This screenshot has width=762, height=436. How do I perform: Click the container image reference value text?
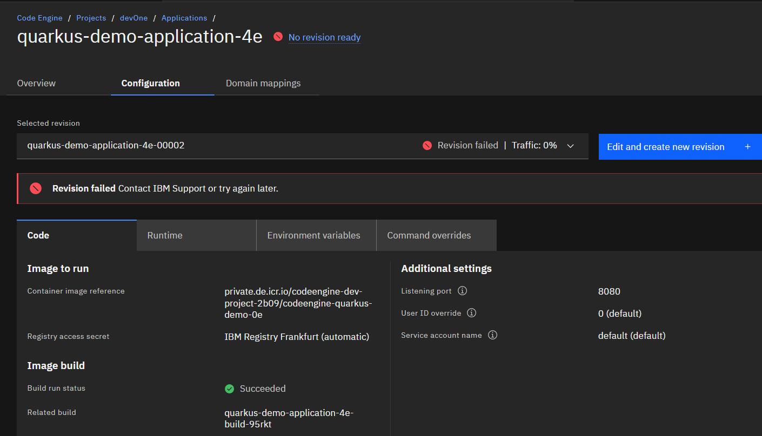pyautogui.click(x=298, y=303)
